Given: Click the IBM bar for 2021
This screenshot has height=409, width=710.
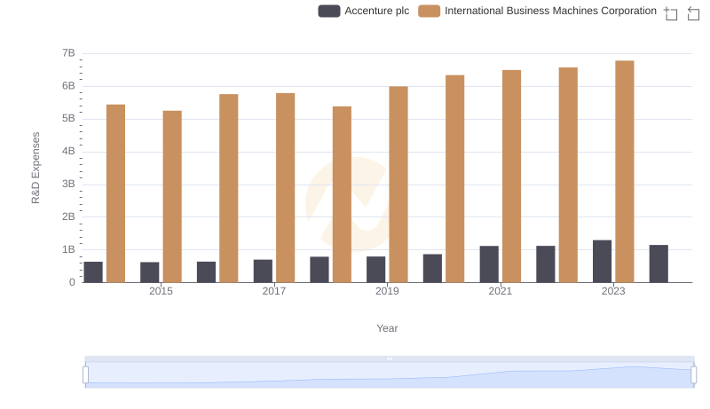Looking at the screenshot, I should pyautogui.click(x=512, y=176).
